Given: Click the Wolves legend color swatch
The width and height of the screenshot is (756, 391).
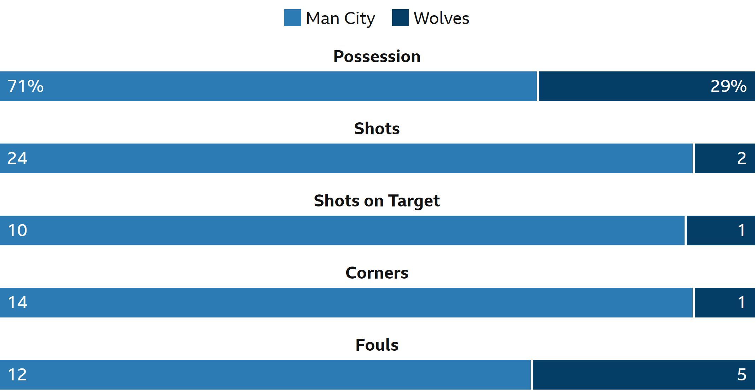Looking at the screenshot, I should [400, 18].
